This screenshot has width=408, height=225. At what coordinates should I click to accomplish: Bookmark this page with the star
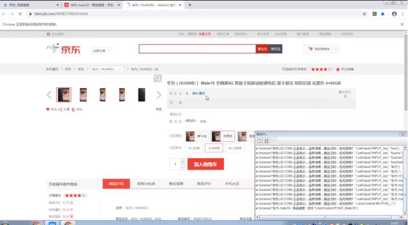364,14
